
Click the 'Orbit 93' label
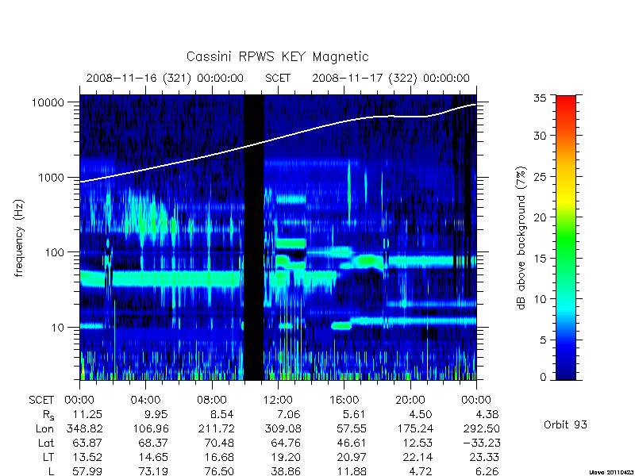[x=565, y=425]
